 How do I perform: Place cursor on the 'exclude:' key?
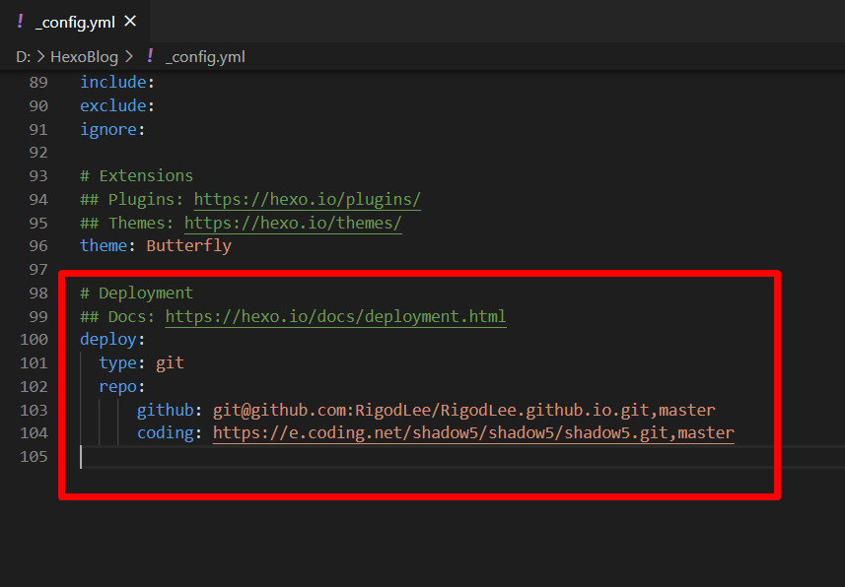117,105
